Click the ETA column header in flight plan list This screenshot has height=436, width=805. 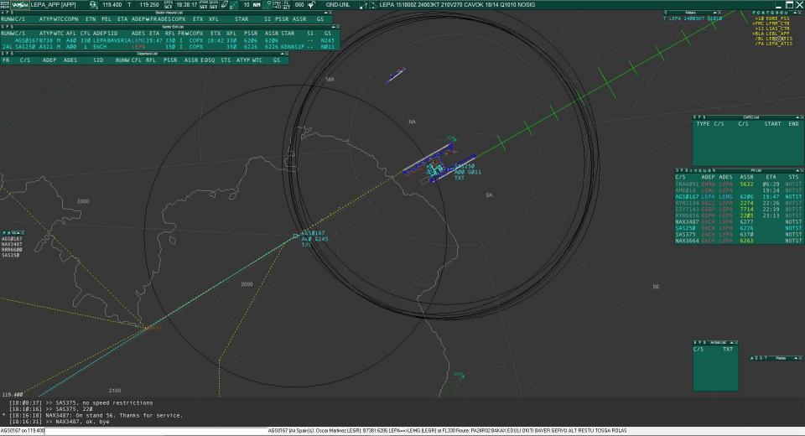[771, 177]
